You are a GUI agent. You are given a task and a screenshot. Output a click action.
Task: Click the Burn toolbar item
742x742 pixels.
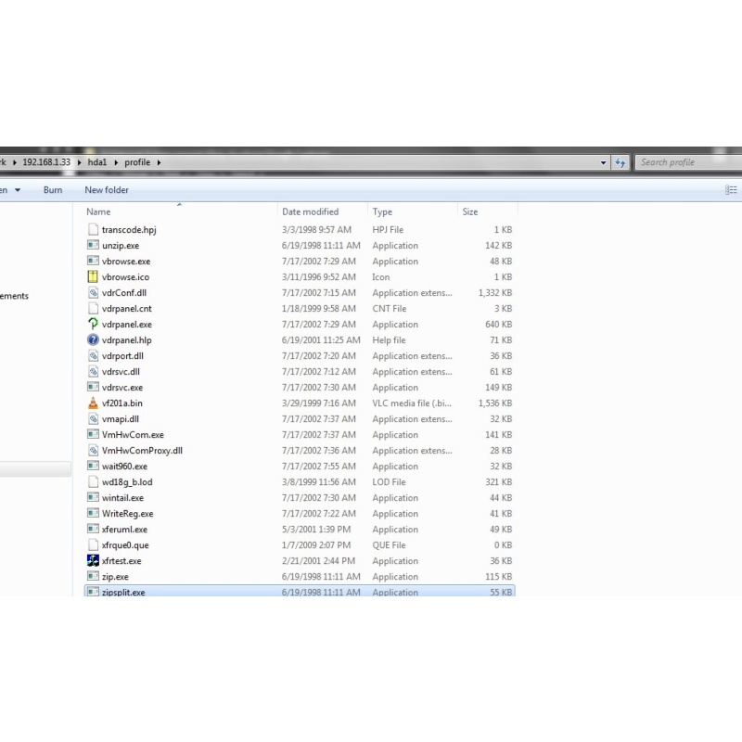coord(53,190)
